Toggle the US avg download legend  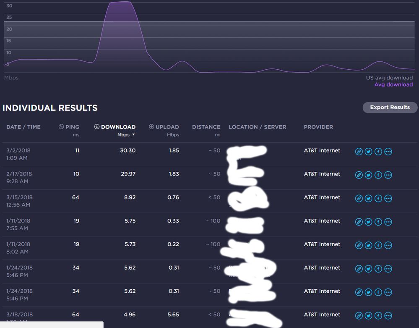(389, 78)
